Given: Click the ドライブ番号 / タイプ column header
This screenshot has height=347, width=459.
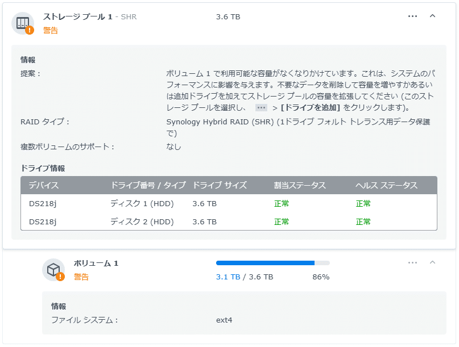Looking at the screenshot, I should click(x=148, y=186).
